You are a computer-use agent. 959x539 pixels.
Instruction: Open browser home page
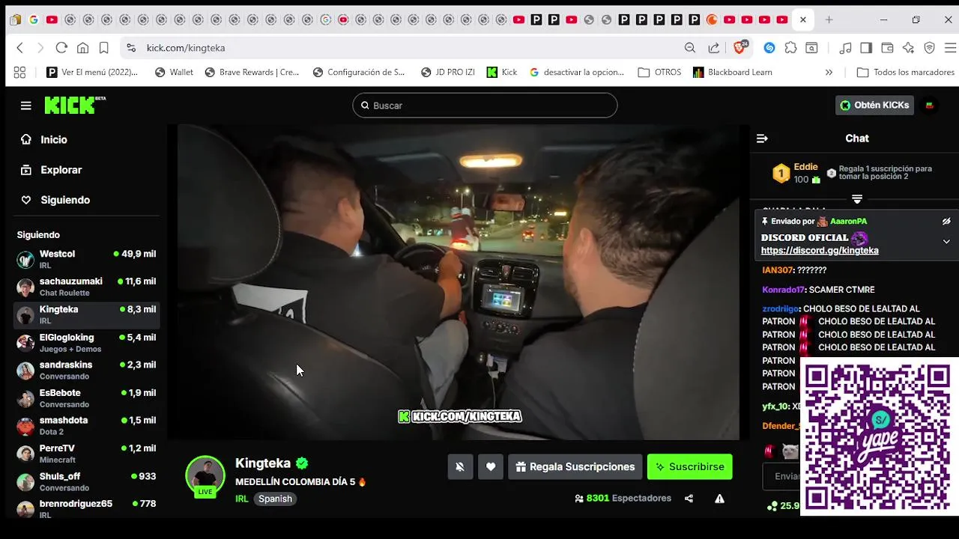pyautogui.click(x=82, y=48)
